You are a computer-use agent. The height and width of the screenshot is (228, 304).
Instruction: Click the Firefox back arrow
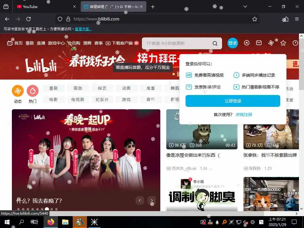[x=7, y=19]
